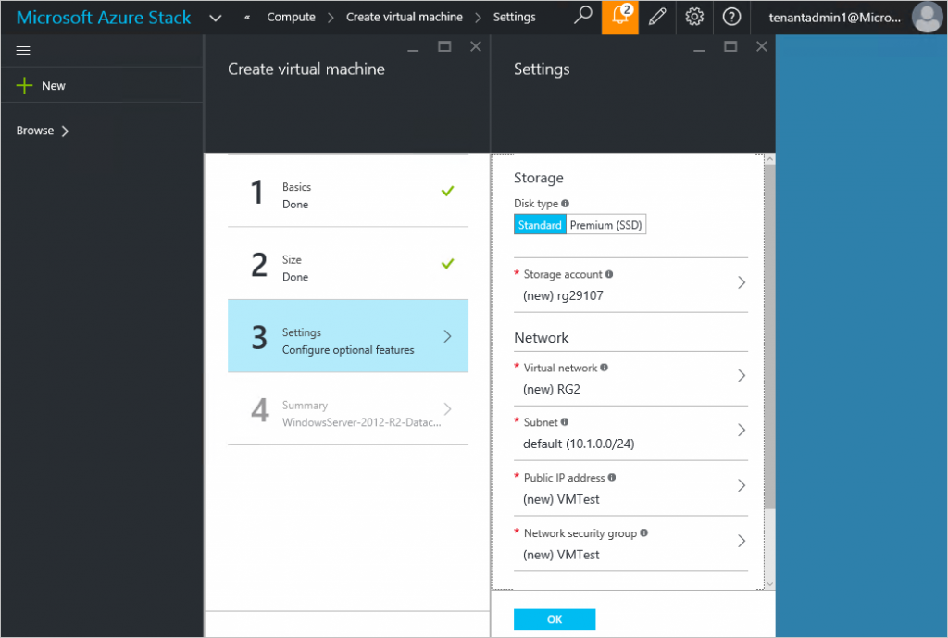948x638 pixels.
Task: Open Network security group (new) VMTest selector
Action: pos(630,544)
